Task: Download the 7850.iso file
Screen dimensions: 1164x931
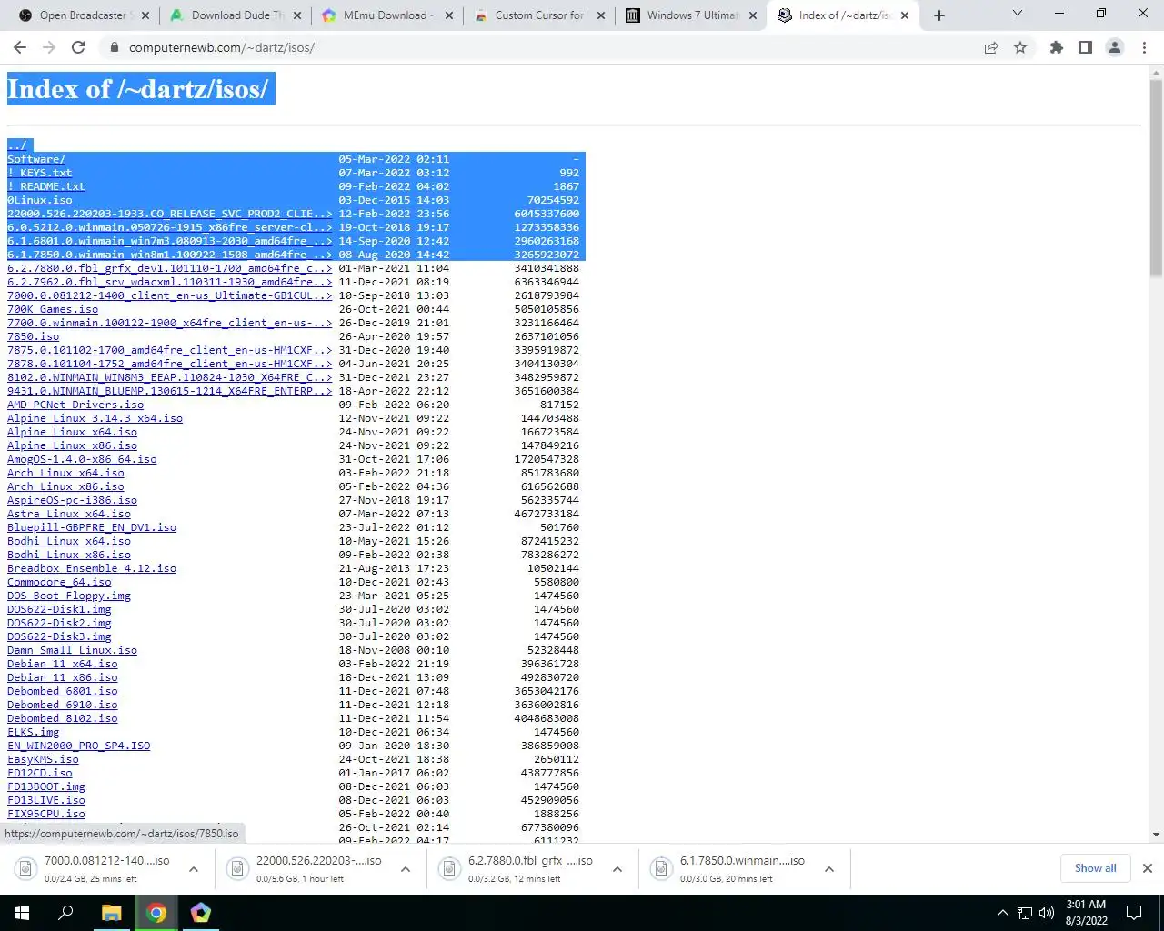Action: (33, 336)
